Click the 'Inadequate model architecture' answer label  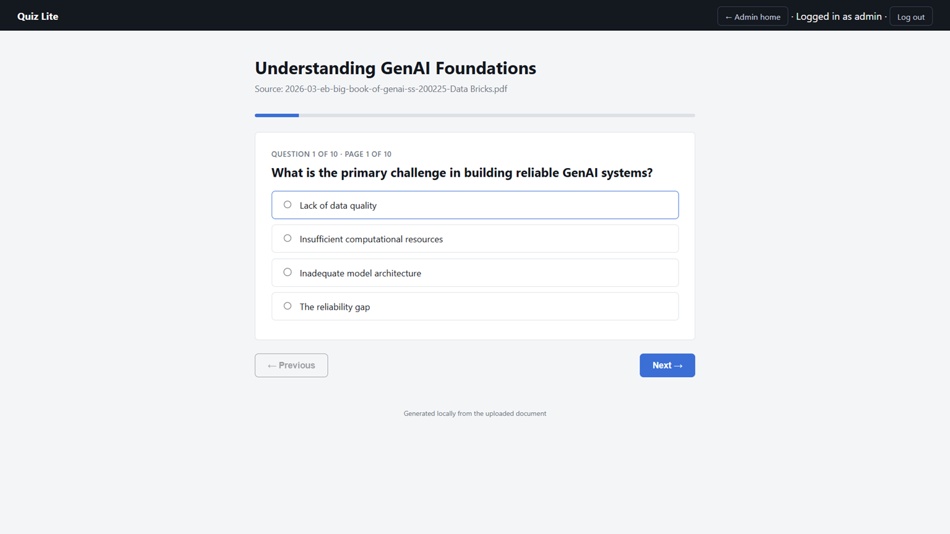(360, 273)
